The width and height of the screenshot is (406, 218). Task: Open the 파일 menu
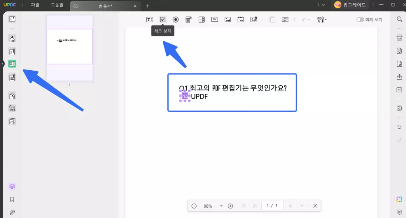pyautogui.click(x=35, y=5)
